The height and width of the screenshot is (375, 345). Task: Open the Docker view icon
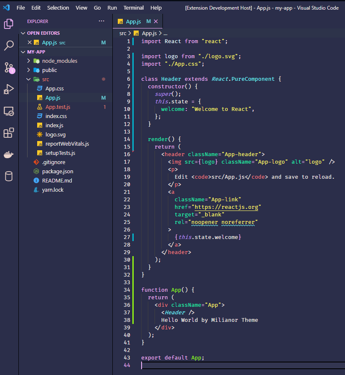(9, 154)
